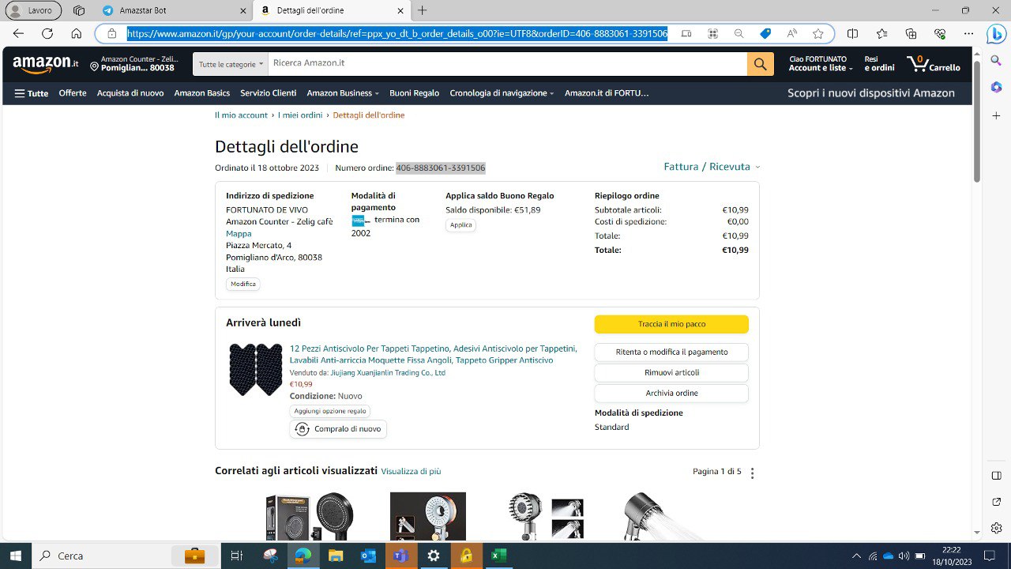Image resolution: width=1011 pixels, height=569 pixels.
Task: Open the Excel icon in the taskbar
Action: click(498, 556)
